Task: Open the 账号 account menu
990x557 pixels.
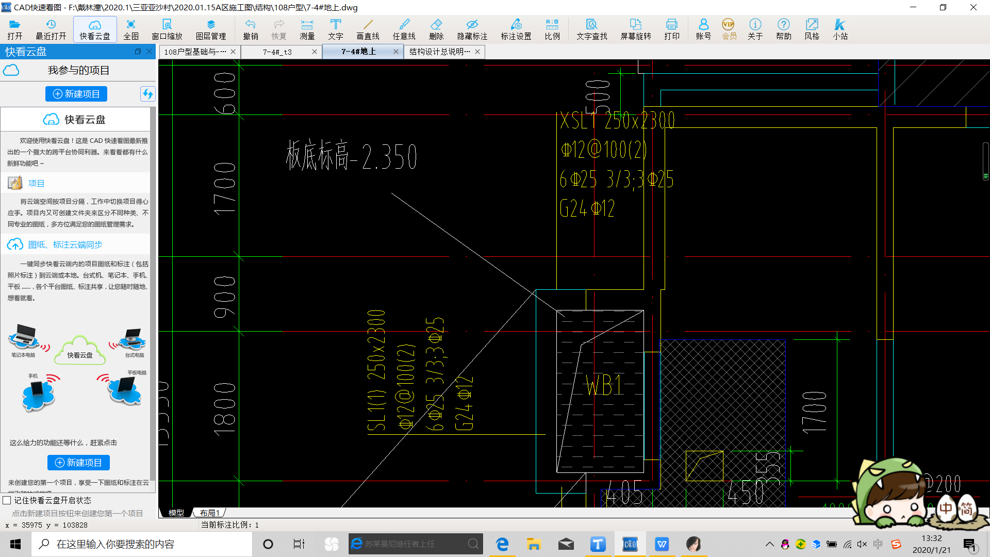Action: coord(703,29)
